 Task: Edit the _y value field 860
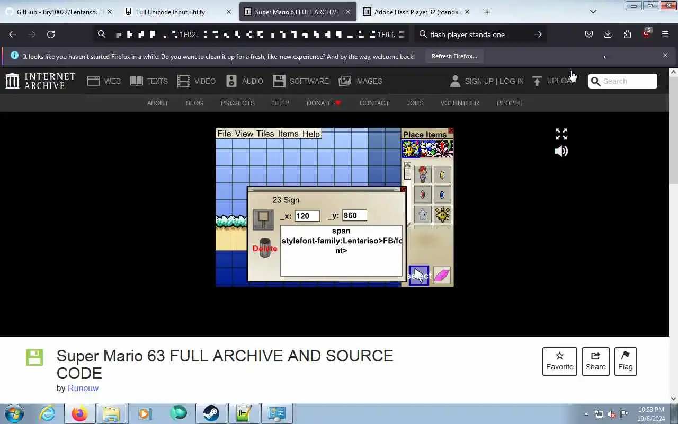click(354, 215)
